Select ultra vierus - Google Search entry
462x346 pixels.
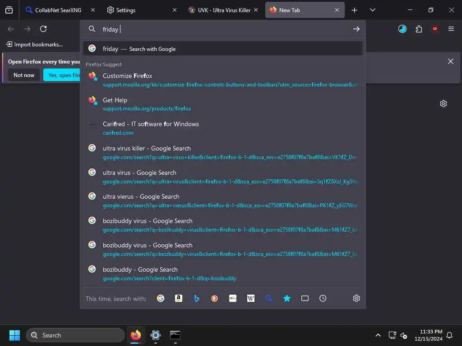point(223,201)
